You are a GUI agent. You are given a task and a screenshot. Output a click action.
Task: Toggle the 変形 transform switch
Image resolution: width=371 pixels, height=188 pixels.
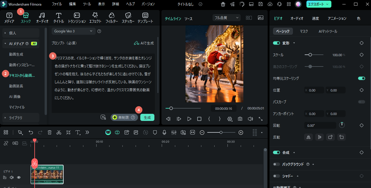click(x=276, y=43)
